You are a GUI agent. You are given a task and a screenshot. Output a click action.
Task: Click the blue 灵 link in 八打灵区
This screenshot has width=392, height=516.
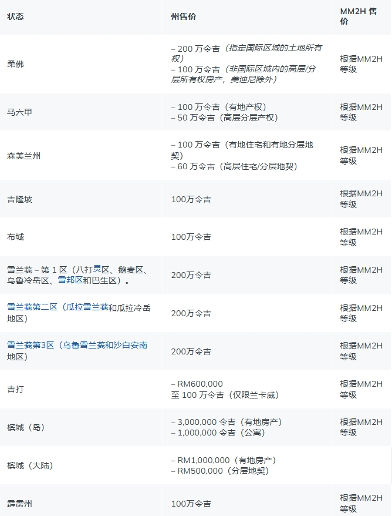tap(97, 269)
